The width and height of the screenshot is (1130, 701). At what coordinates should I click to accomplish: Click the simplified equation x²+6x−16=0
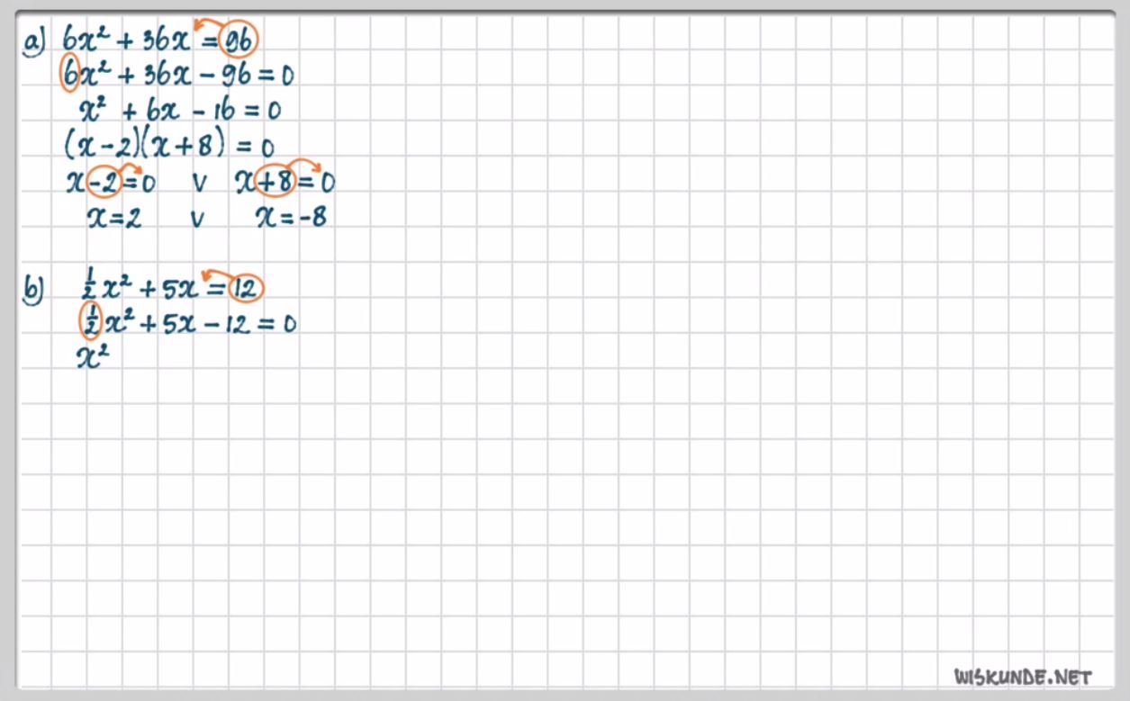(180, 111)
